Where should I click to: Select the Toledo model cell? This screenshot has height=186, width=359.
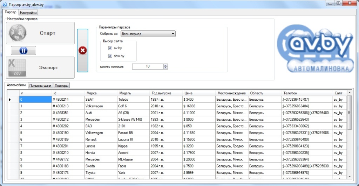134,100
